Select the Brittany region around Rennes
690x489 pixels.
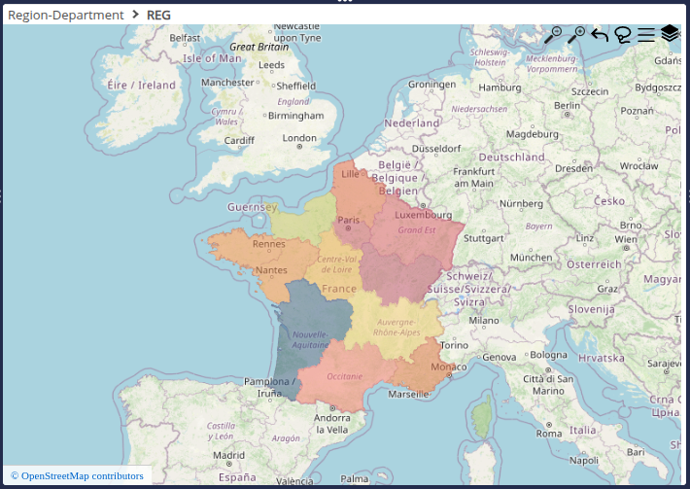[x=243, y=247]
